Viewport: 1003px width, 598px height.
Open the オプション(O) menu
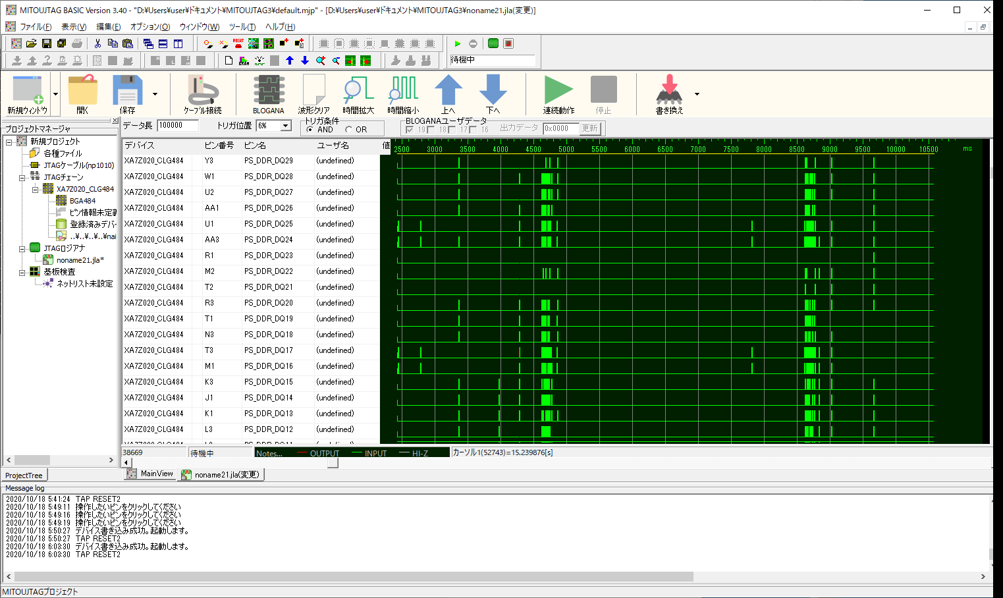(149, 27)
